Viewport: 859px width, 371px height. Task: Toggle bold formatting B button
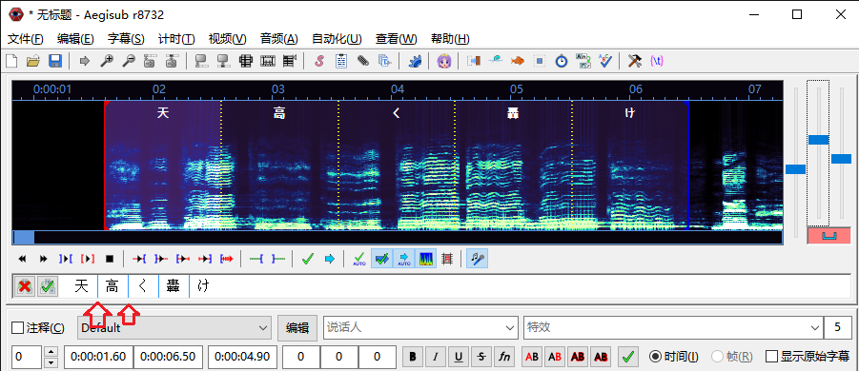click(x=413, y=357)
